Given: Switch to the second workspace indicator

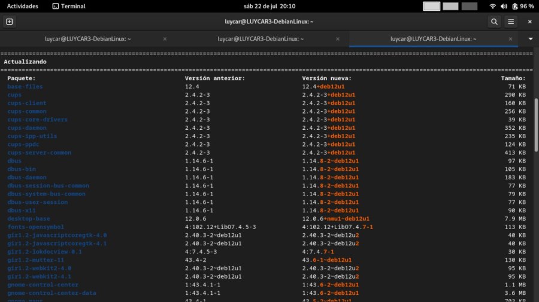Looking at the screenshot, I should point(450,6).
